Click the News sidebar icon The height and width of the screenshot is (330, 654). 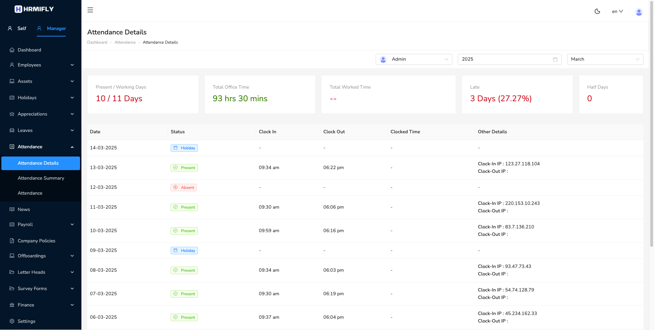(12, 209)
